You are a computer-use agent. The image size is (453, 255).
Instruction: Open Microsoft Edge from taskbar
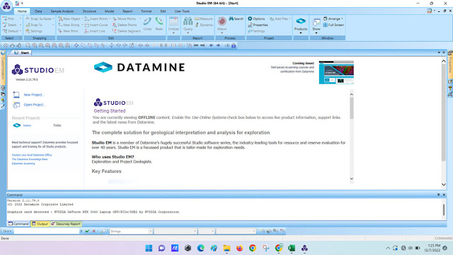[200, 248]
